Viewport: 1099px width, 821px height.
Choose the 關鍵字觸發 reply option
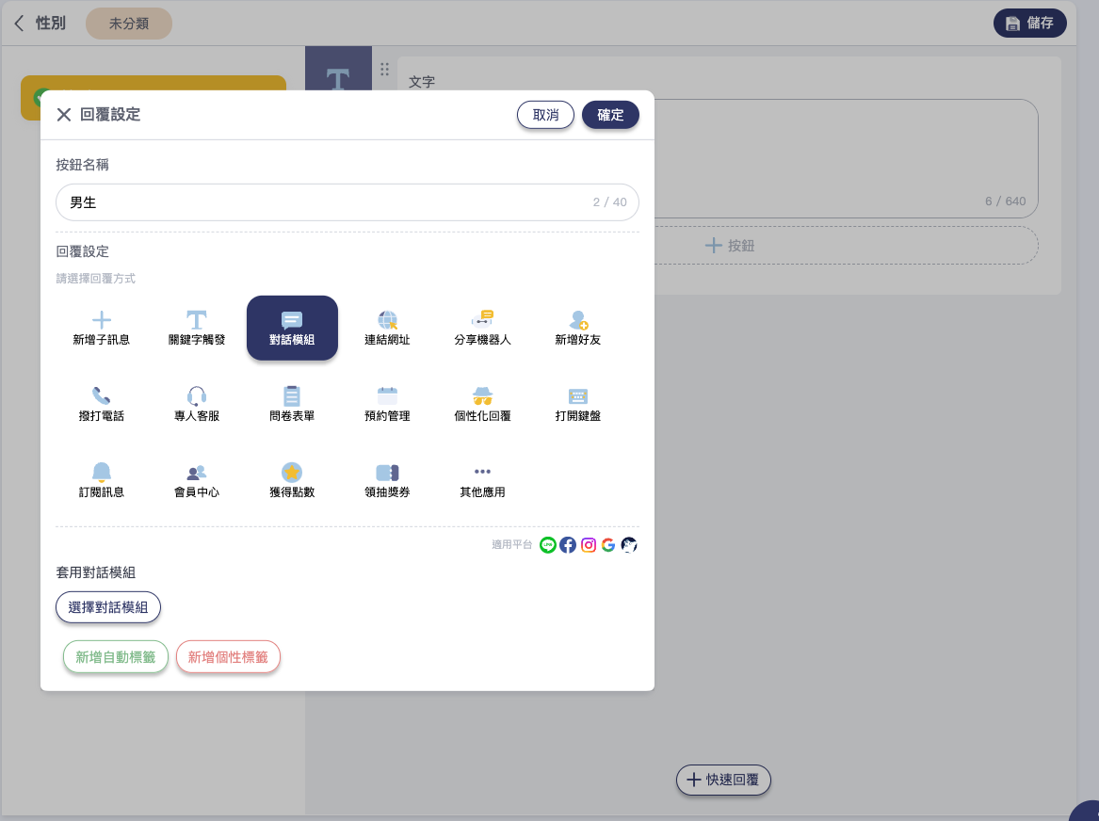pyautogui.click(x=197, y=329)
